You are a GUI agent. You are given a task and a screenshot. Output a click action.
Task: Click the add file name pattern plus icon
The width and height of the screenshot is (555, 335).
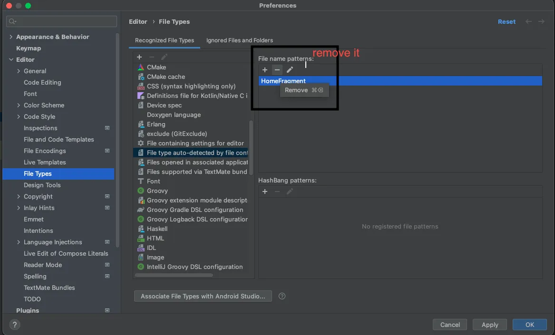[265, 70]
